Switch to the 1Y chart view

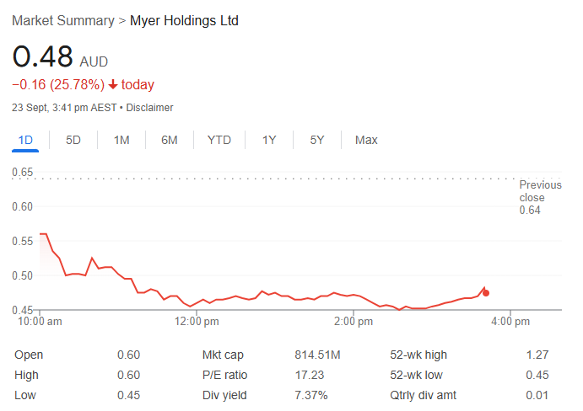269,140
